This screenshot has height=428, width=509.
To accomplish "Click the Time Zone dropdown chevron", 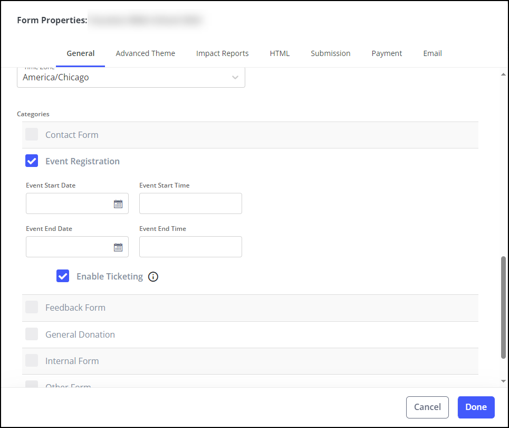I will (x=235, y=77).
